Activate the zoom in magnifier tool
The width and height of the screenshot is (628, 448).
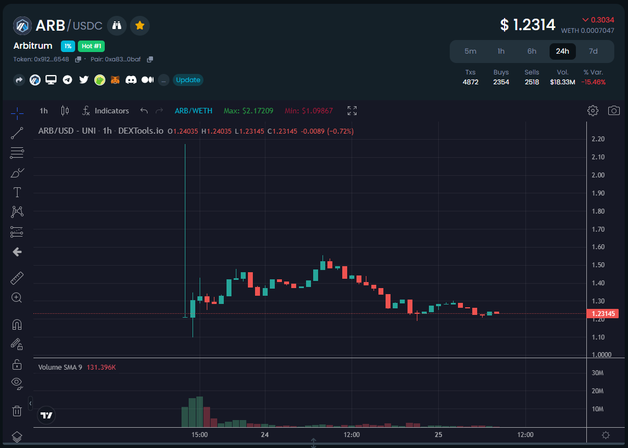click(17, 297)
